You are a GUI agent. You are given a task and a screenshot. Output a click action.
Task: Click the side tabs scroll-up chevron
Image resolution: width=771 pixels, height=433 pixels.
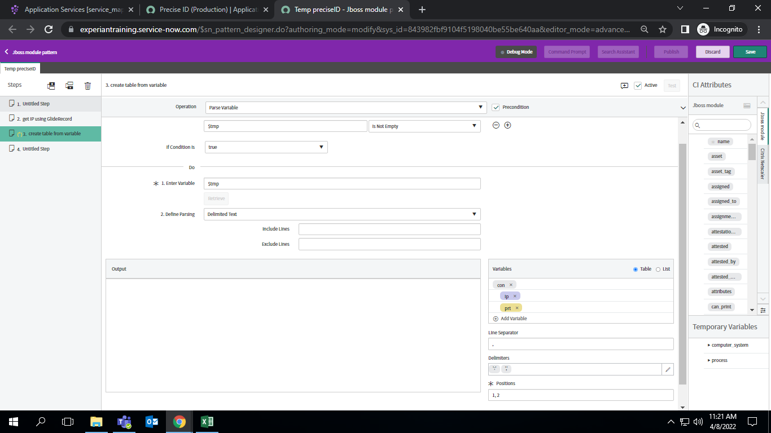pos(763,101)
